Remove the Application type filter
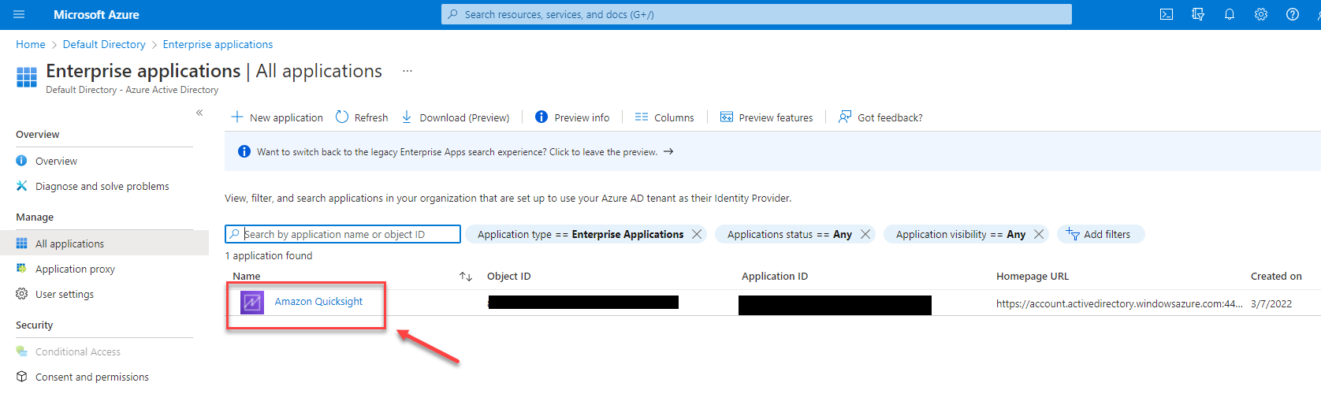This screenshot has height=394, width=1321. click(697, 234)
